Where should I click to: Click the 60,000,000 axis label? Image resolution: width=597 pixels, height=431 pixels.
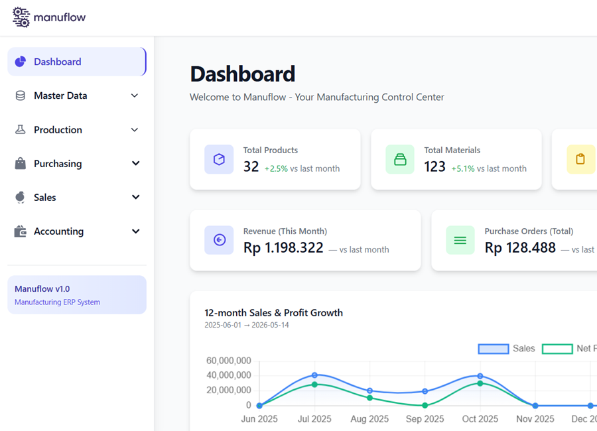228,361
